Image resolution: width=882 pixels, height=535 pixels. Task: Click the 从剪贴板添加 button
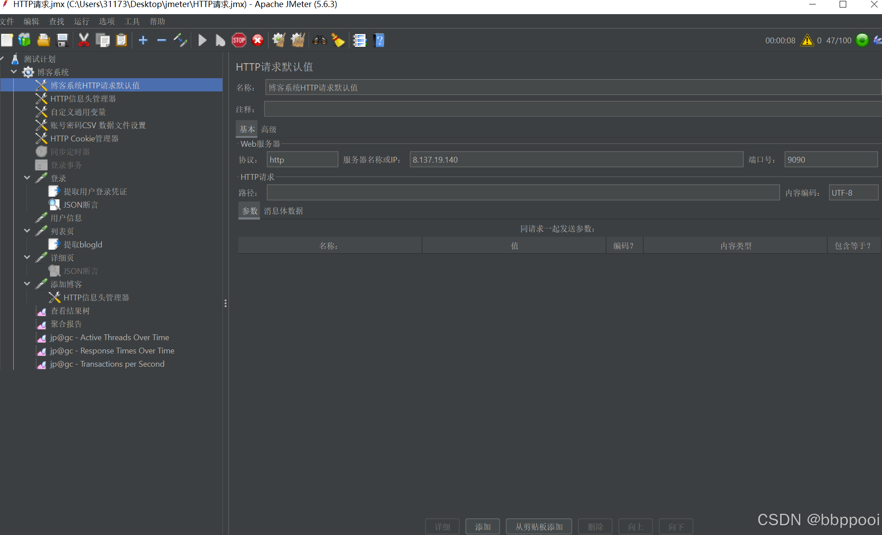[x=539, y=527]
